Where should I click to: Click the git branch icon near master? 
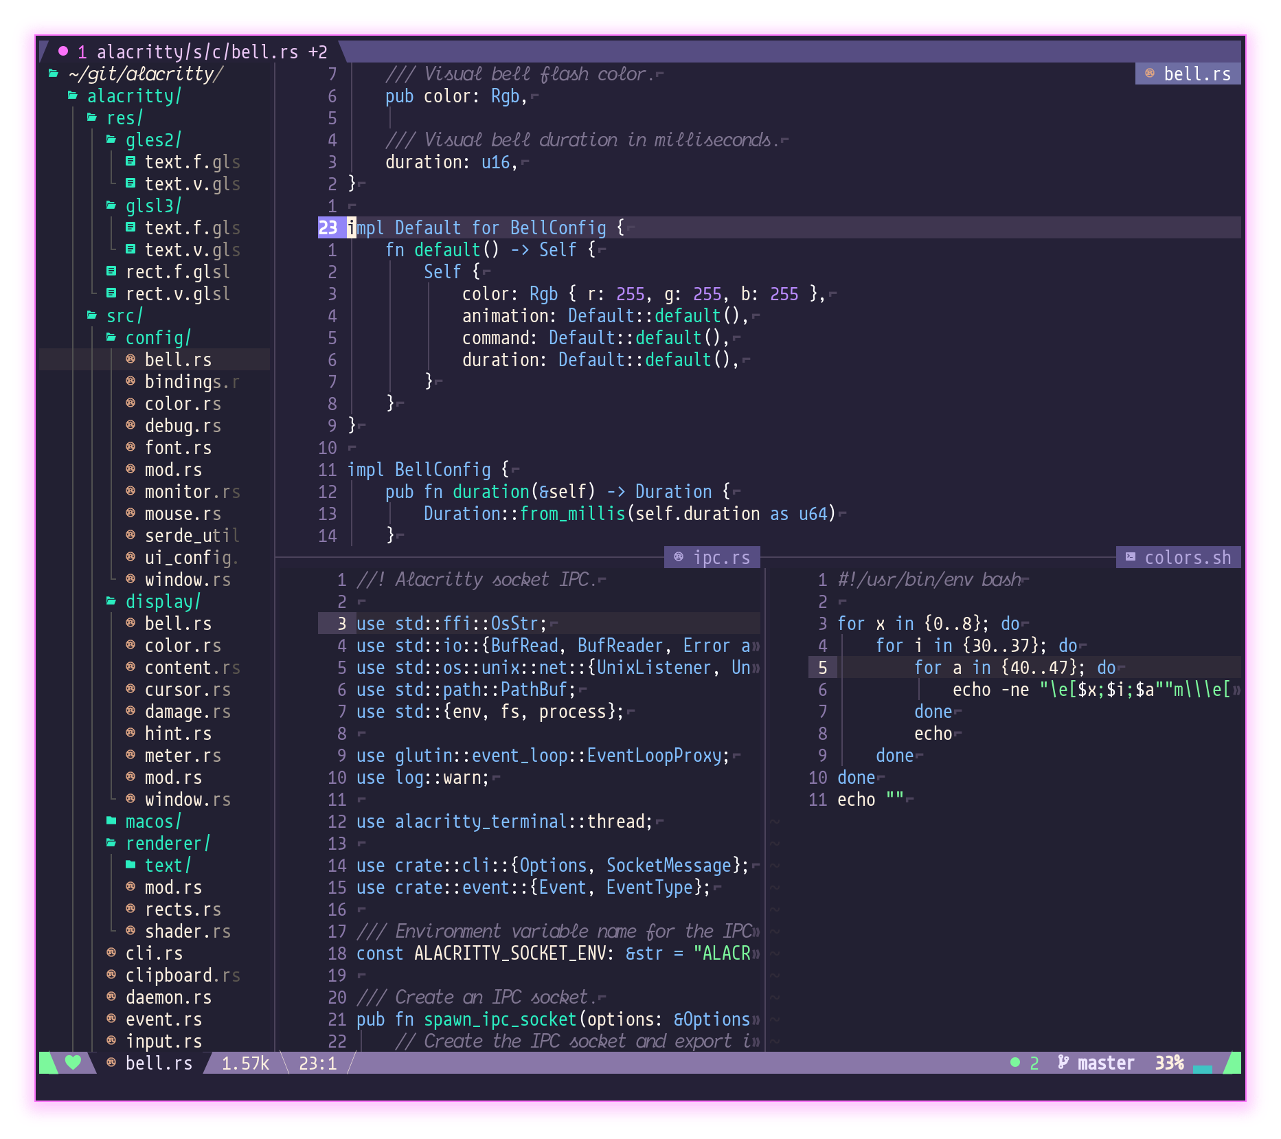(1063, 1063)
